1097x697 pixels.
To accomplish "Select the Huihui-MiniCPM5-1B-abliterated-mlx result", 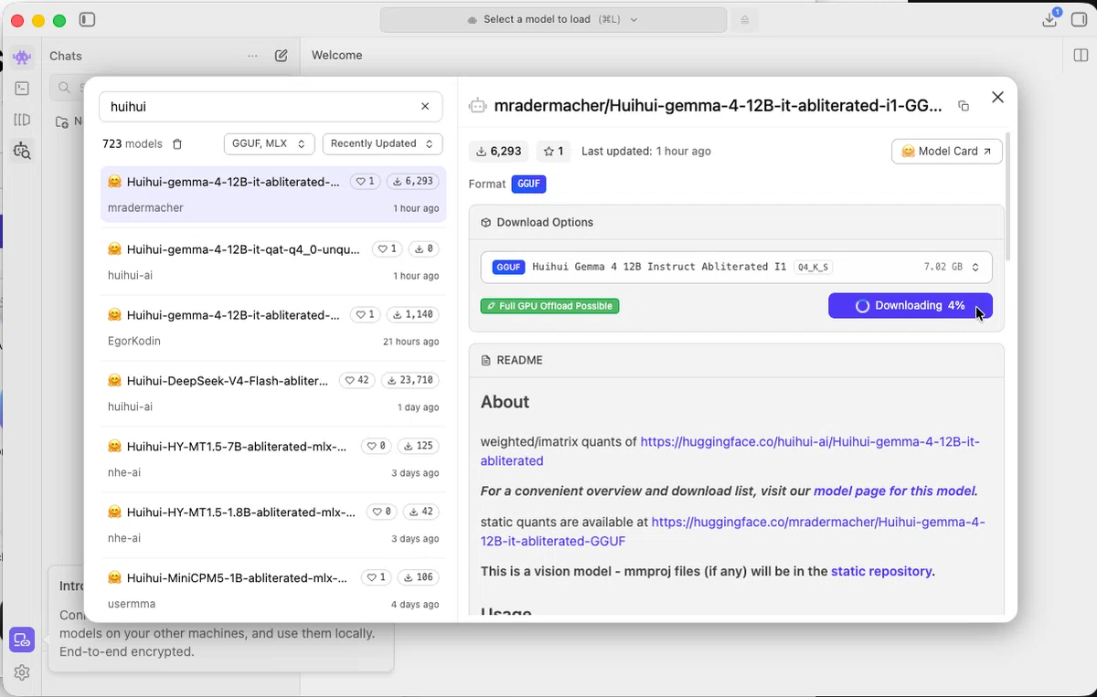I will click(273, 589).
